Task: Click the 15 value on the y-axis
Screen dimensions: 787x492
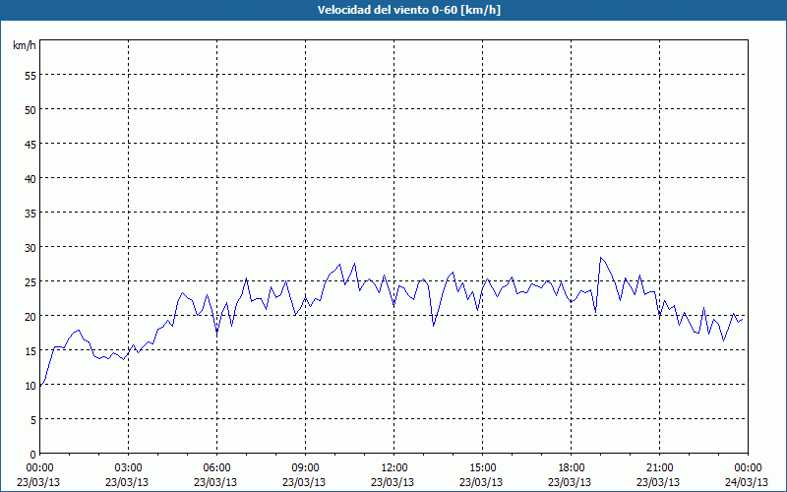Action: [x=30, y=351]
